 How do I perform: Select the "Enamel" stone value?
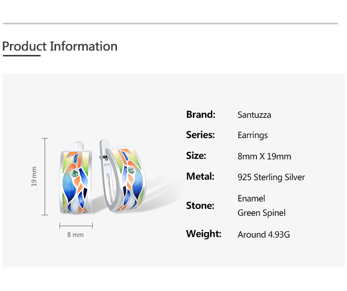tap(251, 198)
